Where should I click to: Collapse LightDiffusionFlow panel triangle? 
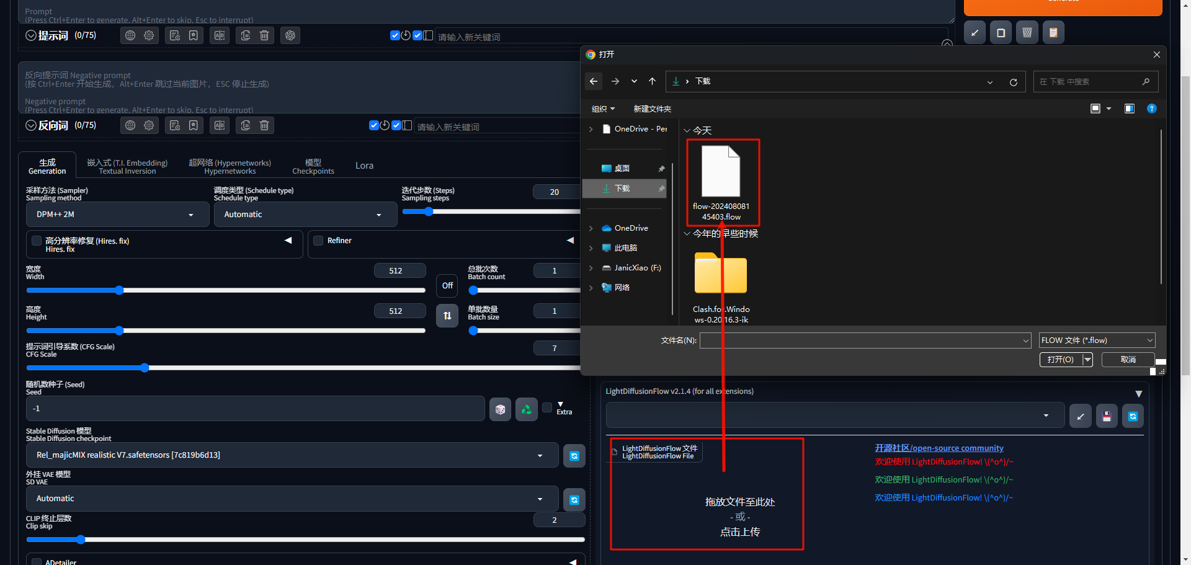[x=1138, y=394]
